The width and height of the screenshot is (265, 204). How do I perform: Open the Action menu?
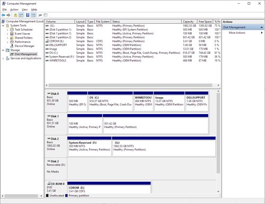pos(14,10)
